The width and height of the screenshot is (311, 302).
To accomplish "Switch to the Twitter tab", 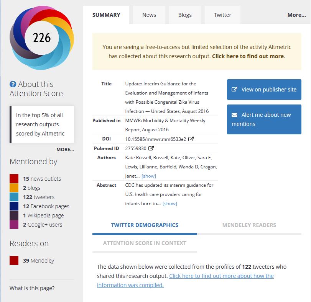I will click(x=222, y=15).
